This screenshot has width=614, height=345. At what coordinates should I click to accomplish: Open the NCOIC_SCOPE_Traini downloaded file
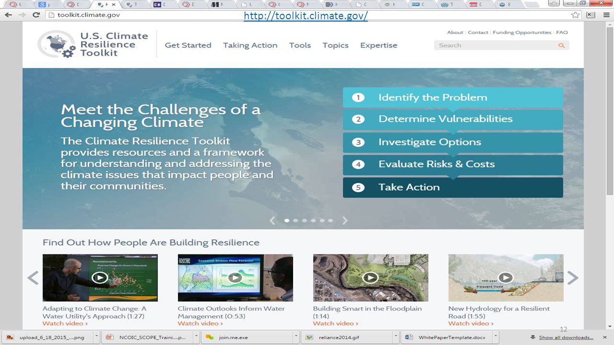click(148, 337)
